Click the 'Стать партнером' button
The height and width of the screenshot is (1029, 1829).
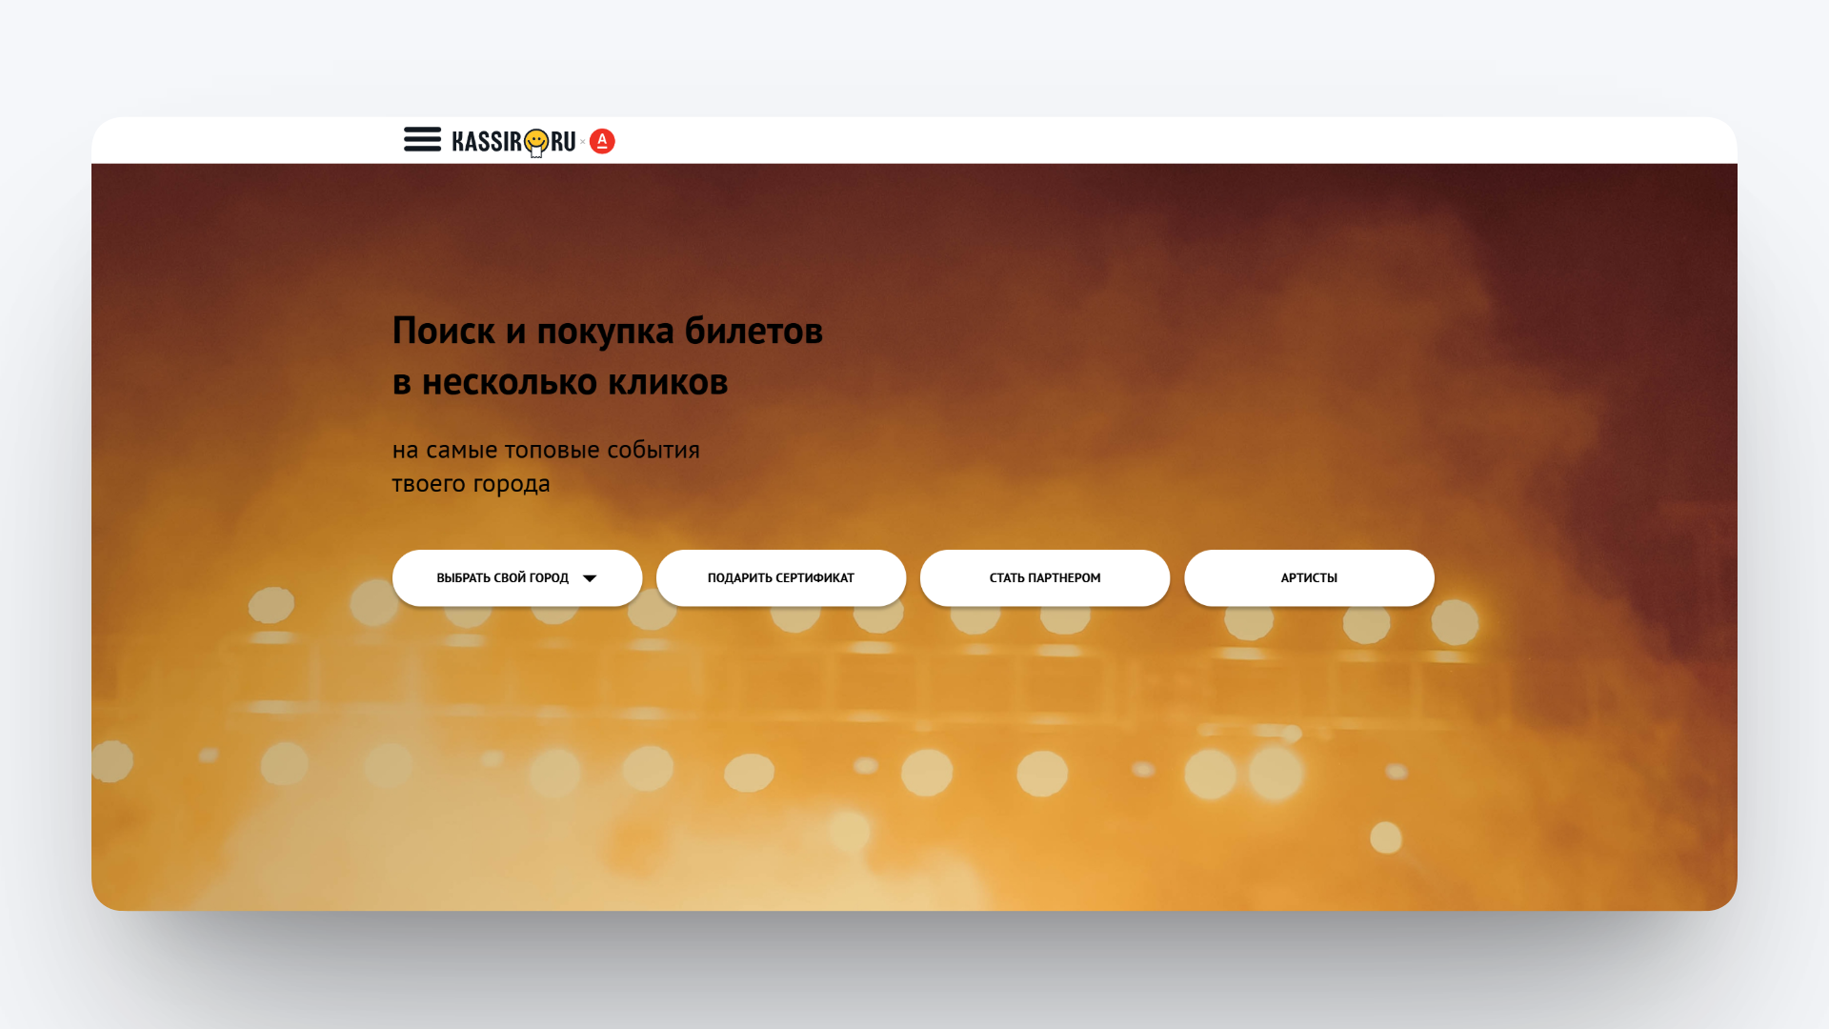(x=1044, y=578)
